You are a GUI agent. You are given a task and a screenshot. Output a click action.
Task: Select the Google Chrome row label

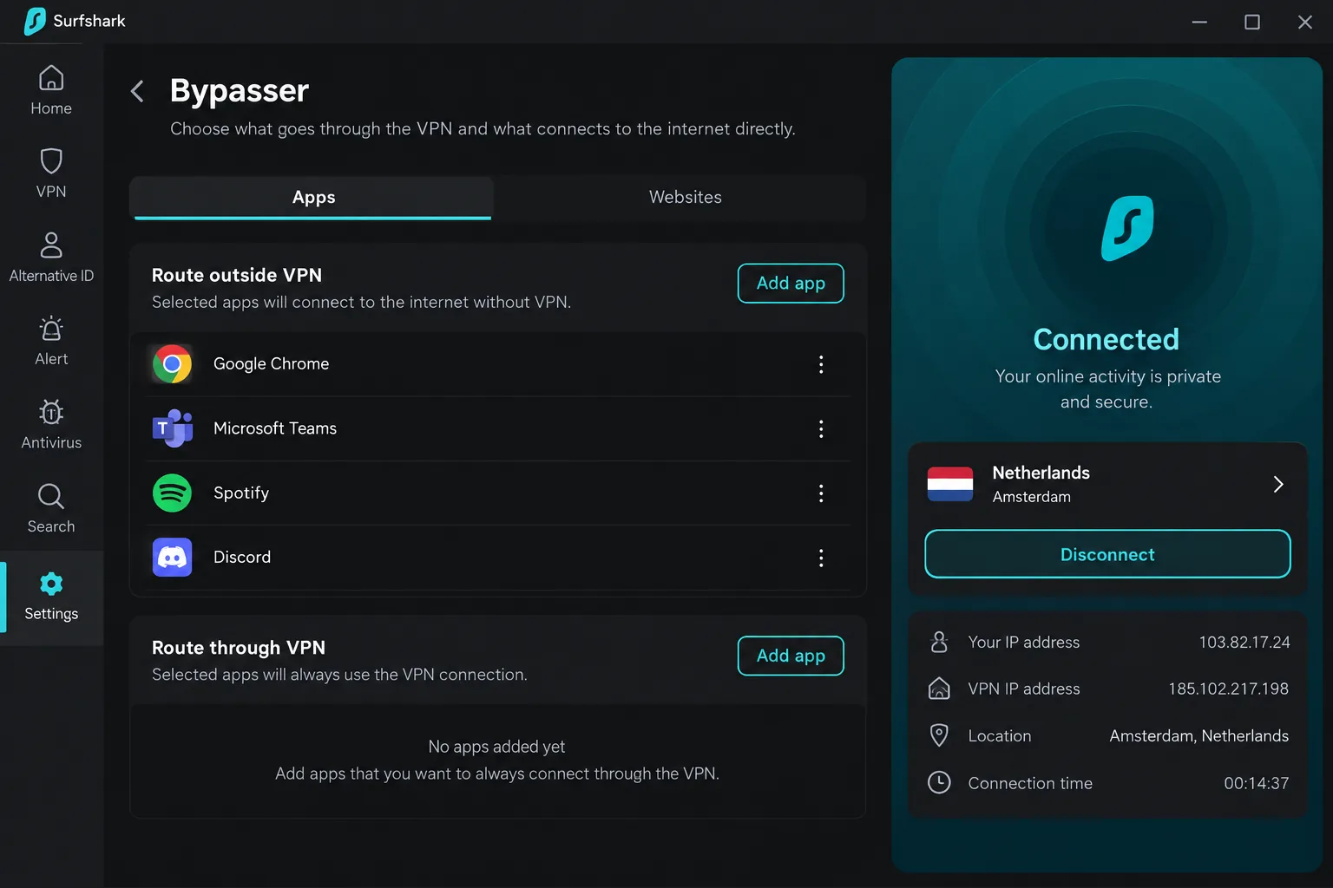[271, 364]
